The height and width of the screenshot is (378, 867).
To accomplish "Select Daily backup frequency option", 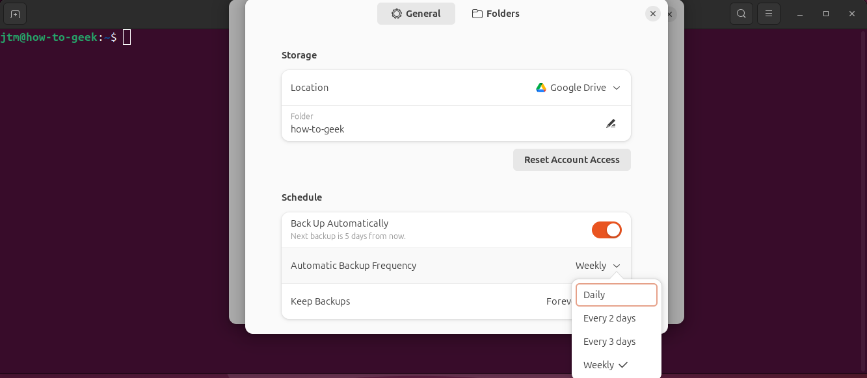I will 616,295.
